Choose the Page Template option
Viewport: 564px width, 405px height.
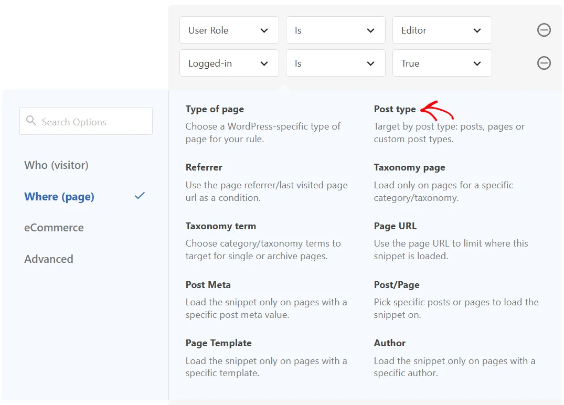tap(218, 343)
